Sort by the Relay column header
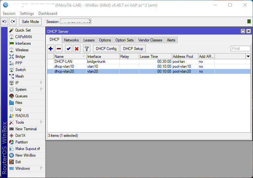 click(129, 57)
